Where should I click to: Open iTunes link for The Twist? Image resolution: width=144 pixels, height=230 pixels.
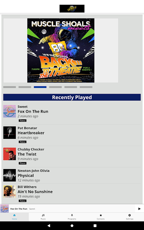(22, 163)
